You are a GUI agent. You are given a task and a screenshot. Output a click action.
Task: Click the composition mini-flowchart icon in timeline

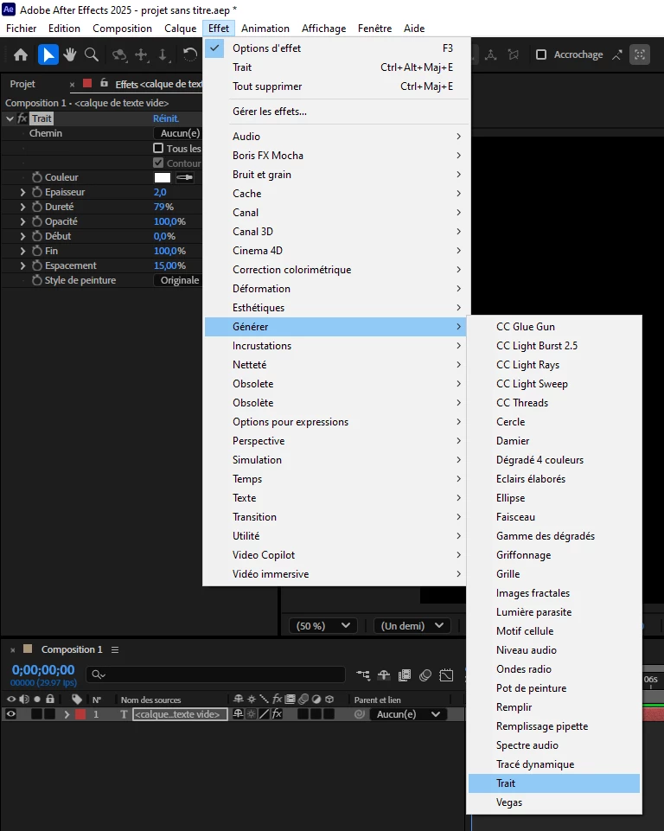click(x=363, y=674)
